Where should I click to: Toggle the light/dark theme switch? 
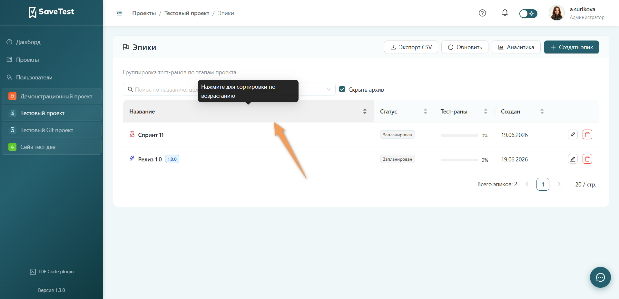pos(528,14)
